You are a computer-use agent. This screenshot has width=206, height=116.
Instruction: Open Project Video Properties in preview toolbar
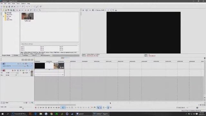click(83, 10)
